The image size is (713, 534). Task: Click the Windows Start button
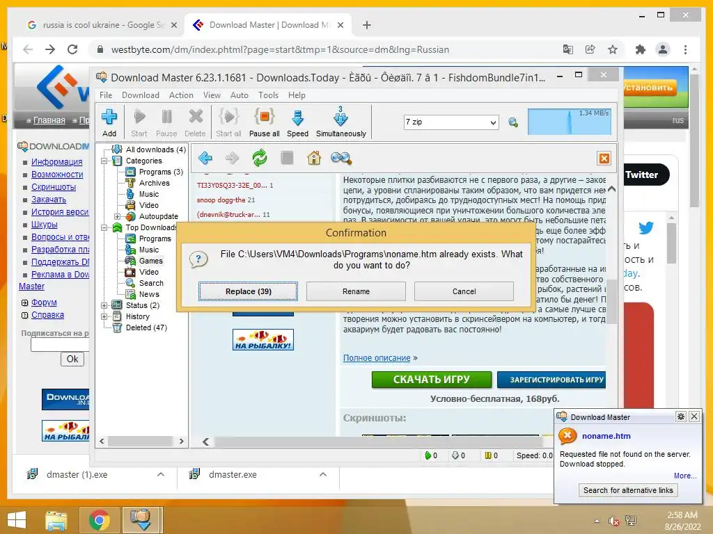click(17, 520)
